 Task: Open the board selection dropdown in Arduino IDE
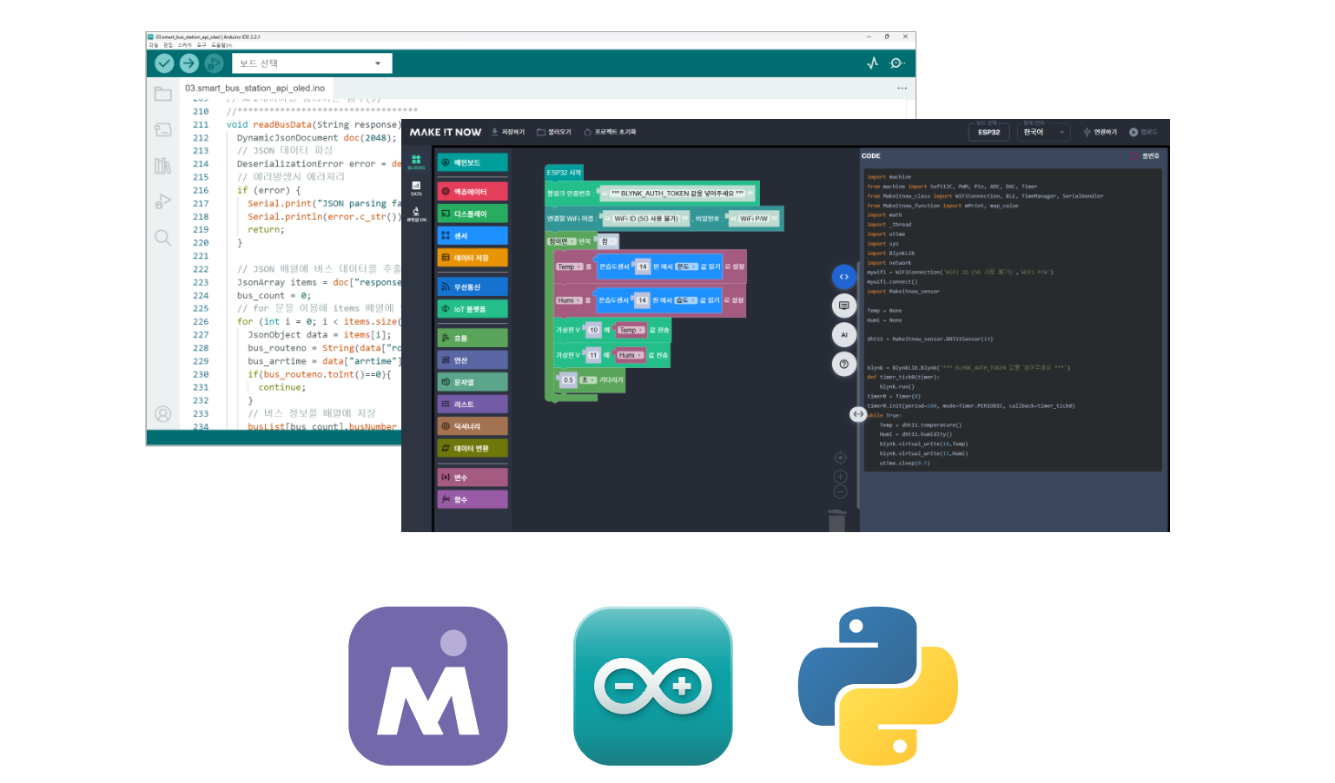click(312, 63)
